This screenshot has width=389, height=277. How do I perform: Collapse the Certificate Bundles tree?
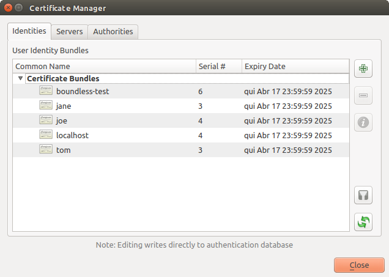21,79
